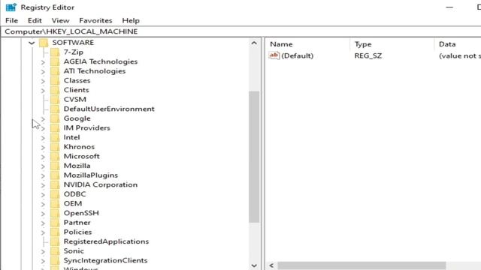
Task: Select the ODBC folder icon
Action: tap(55, 194)
